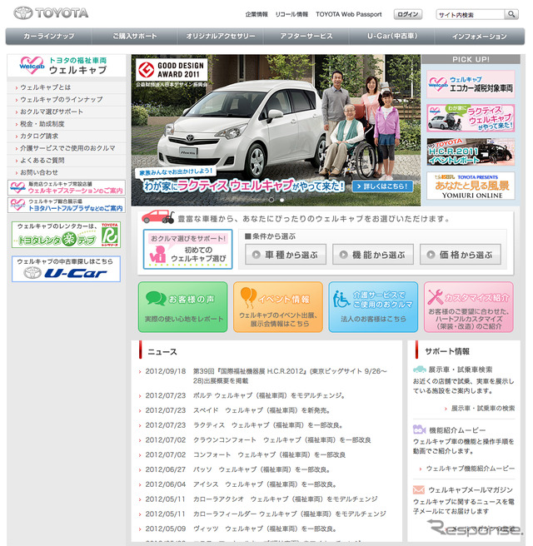Open ヴィッツ ウェルキャブ news item
The image size is (533, 546).
(x=265, y=529)
